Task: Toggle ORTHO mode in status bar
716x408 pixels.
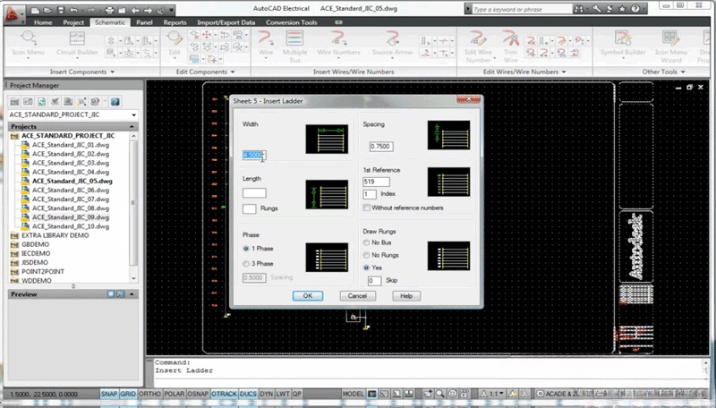Action: 149,394
